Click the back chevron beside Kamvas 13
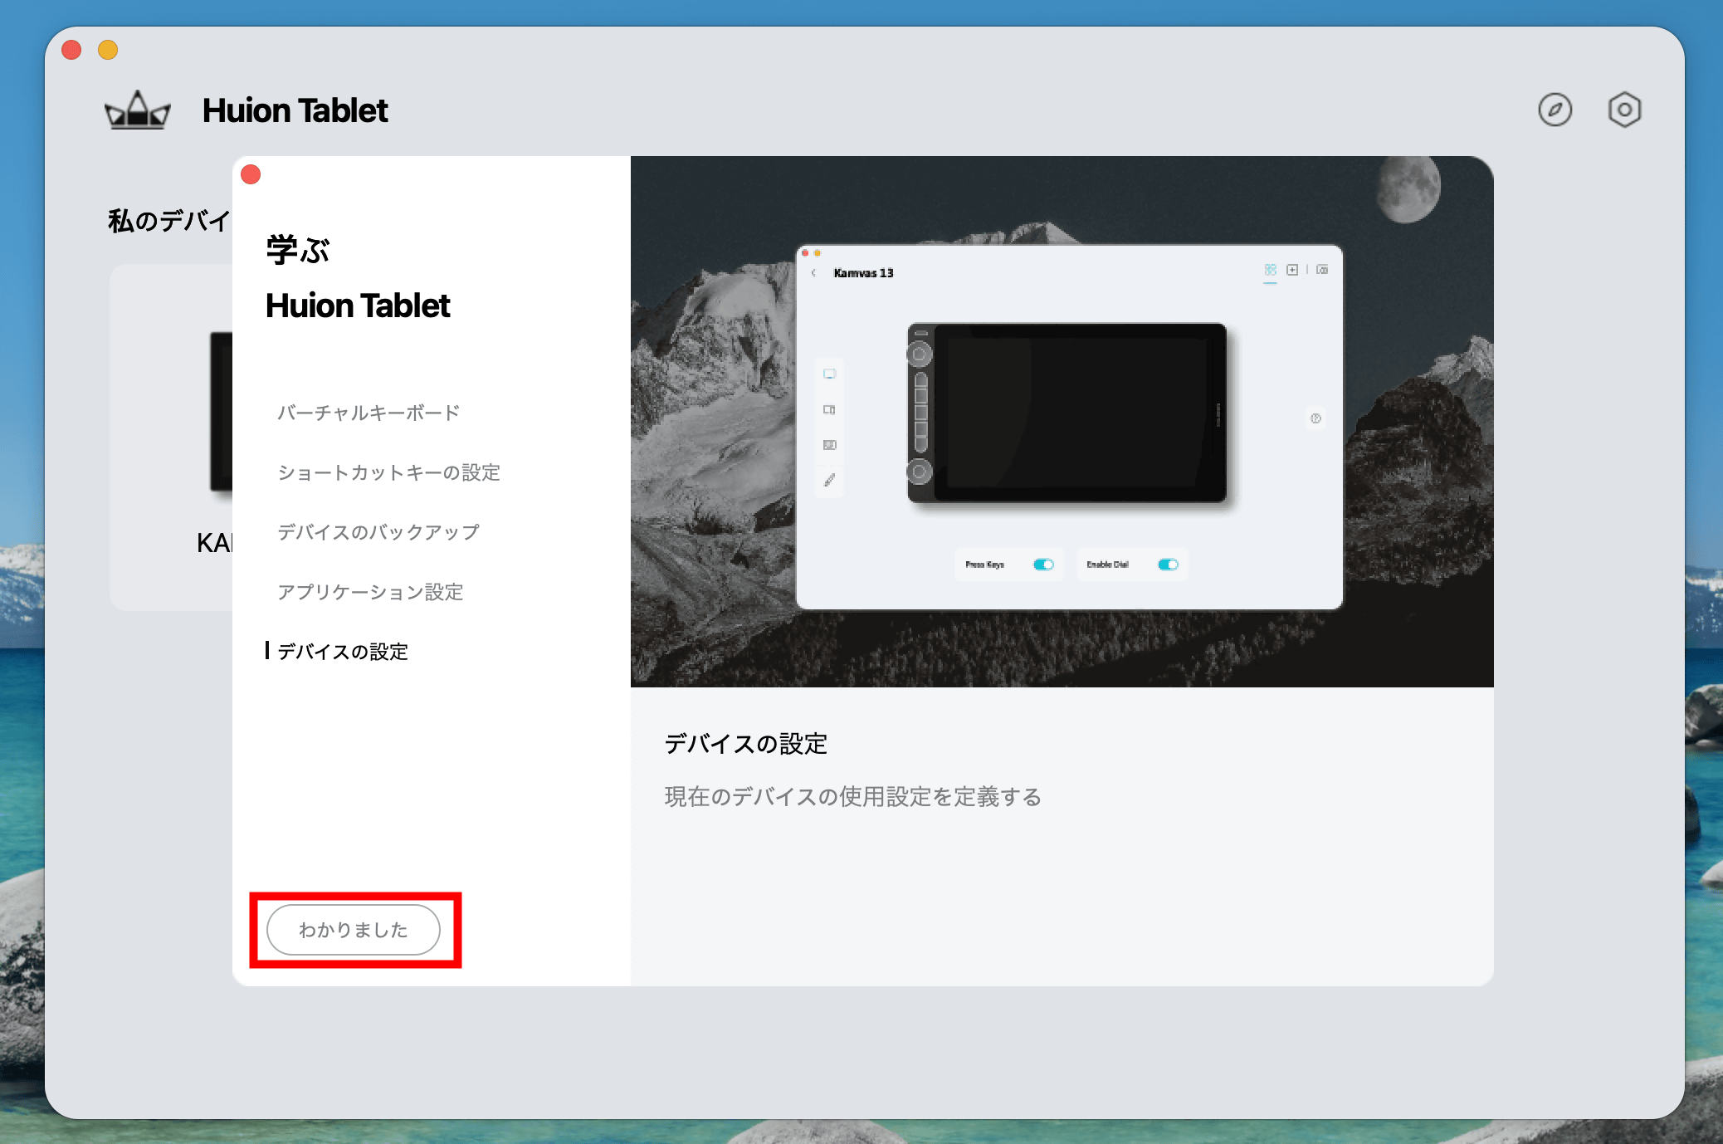This screenshot has height=1144, width=1723. coord(814,273)
